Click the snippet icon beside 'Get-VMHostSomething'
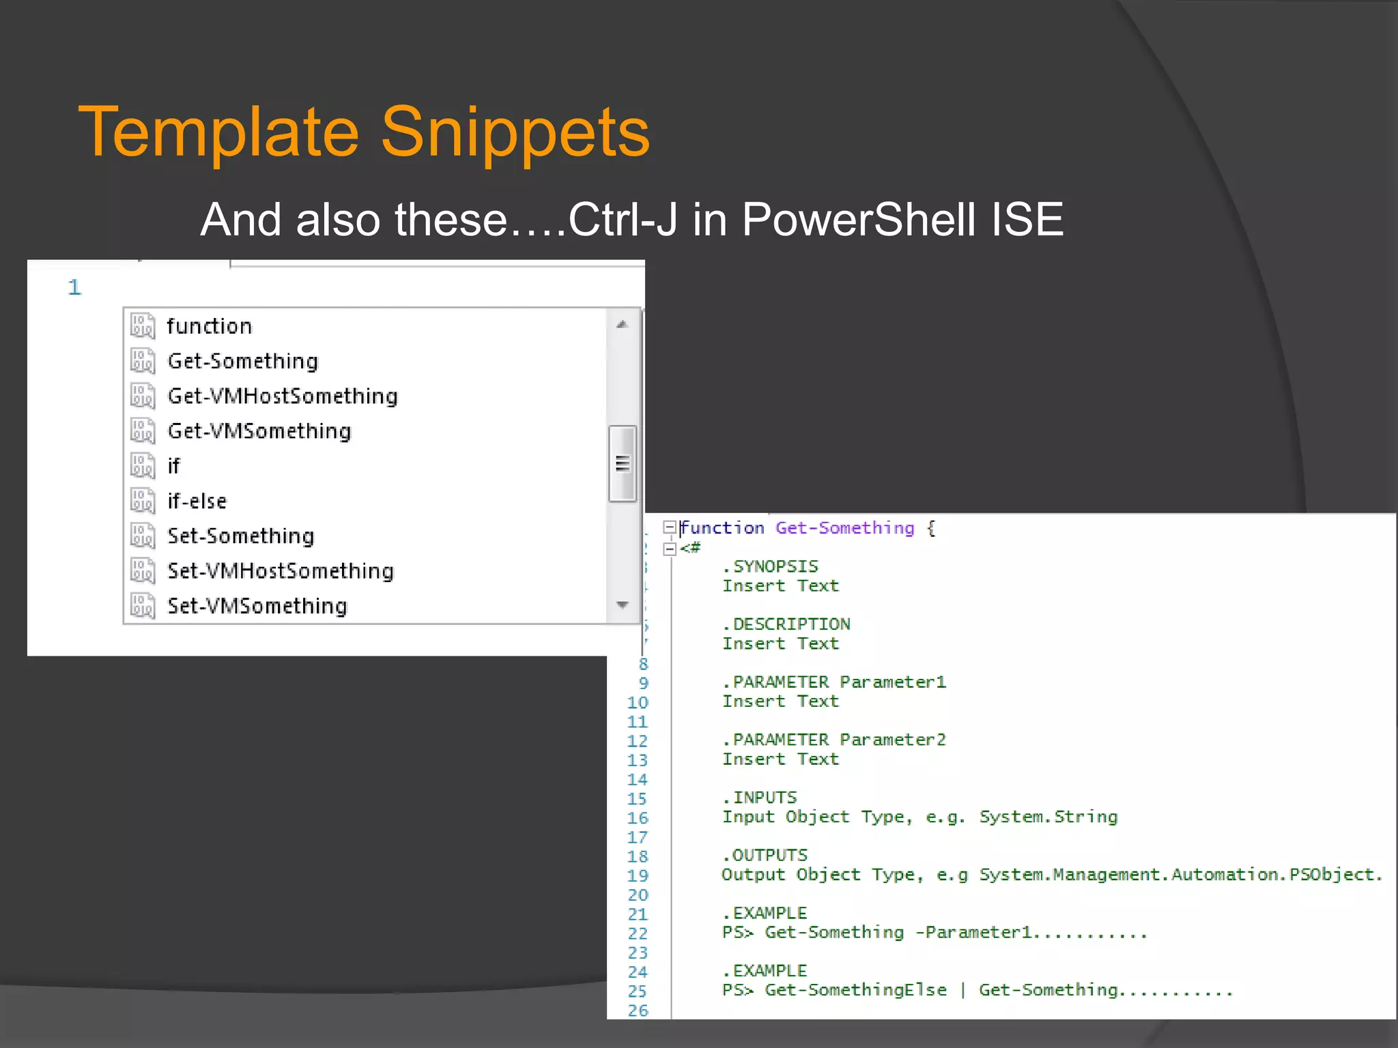The image size is (1398, 1048). point(142,396)
